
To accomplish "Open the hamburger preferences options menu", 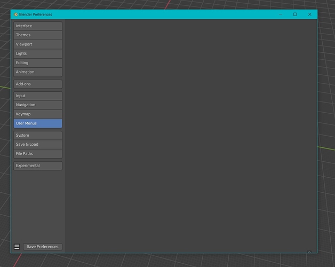I will point(17,247).
